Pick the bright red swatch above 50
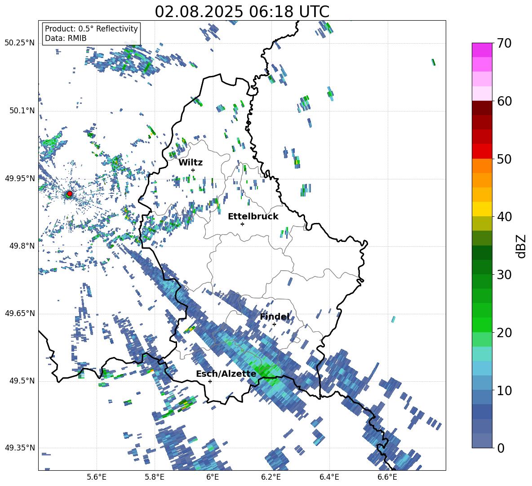The height and width of the screenshot is (486, 532). 482,152
